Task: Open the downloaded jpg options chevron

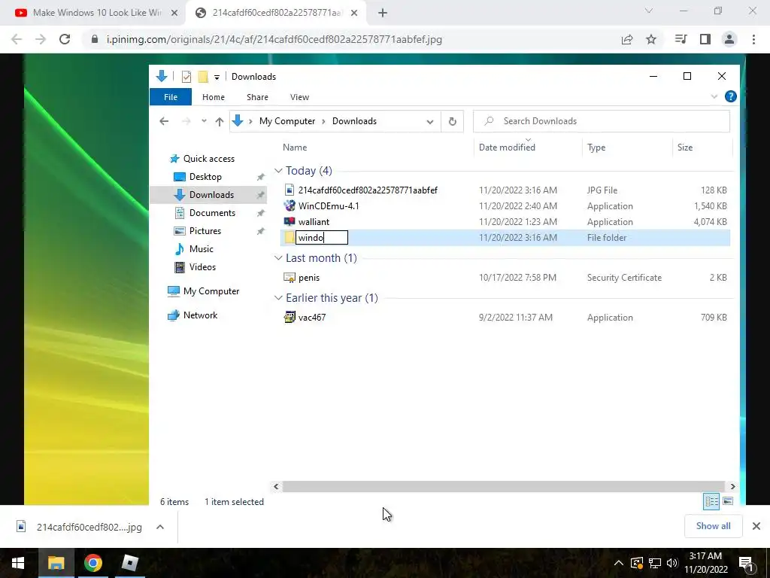Action: pos(160,527)
